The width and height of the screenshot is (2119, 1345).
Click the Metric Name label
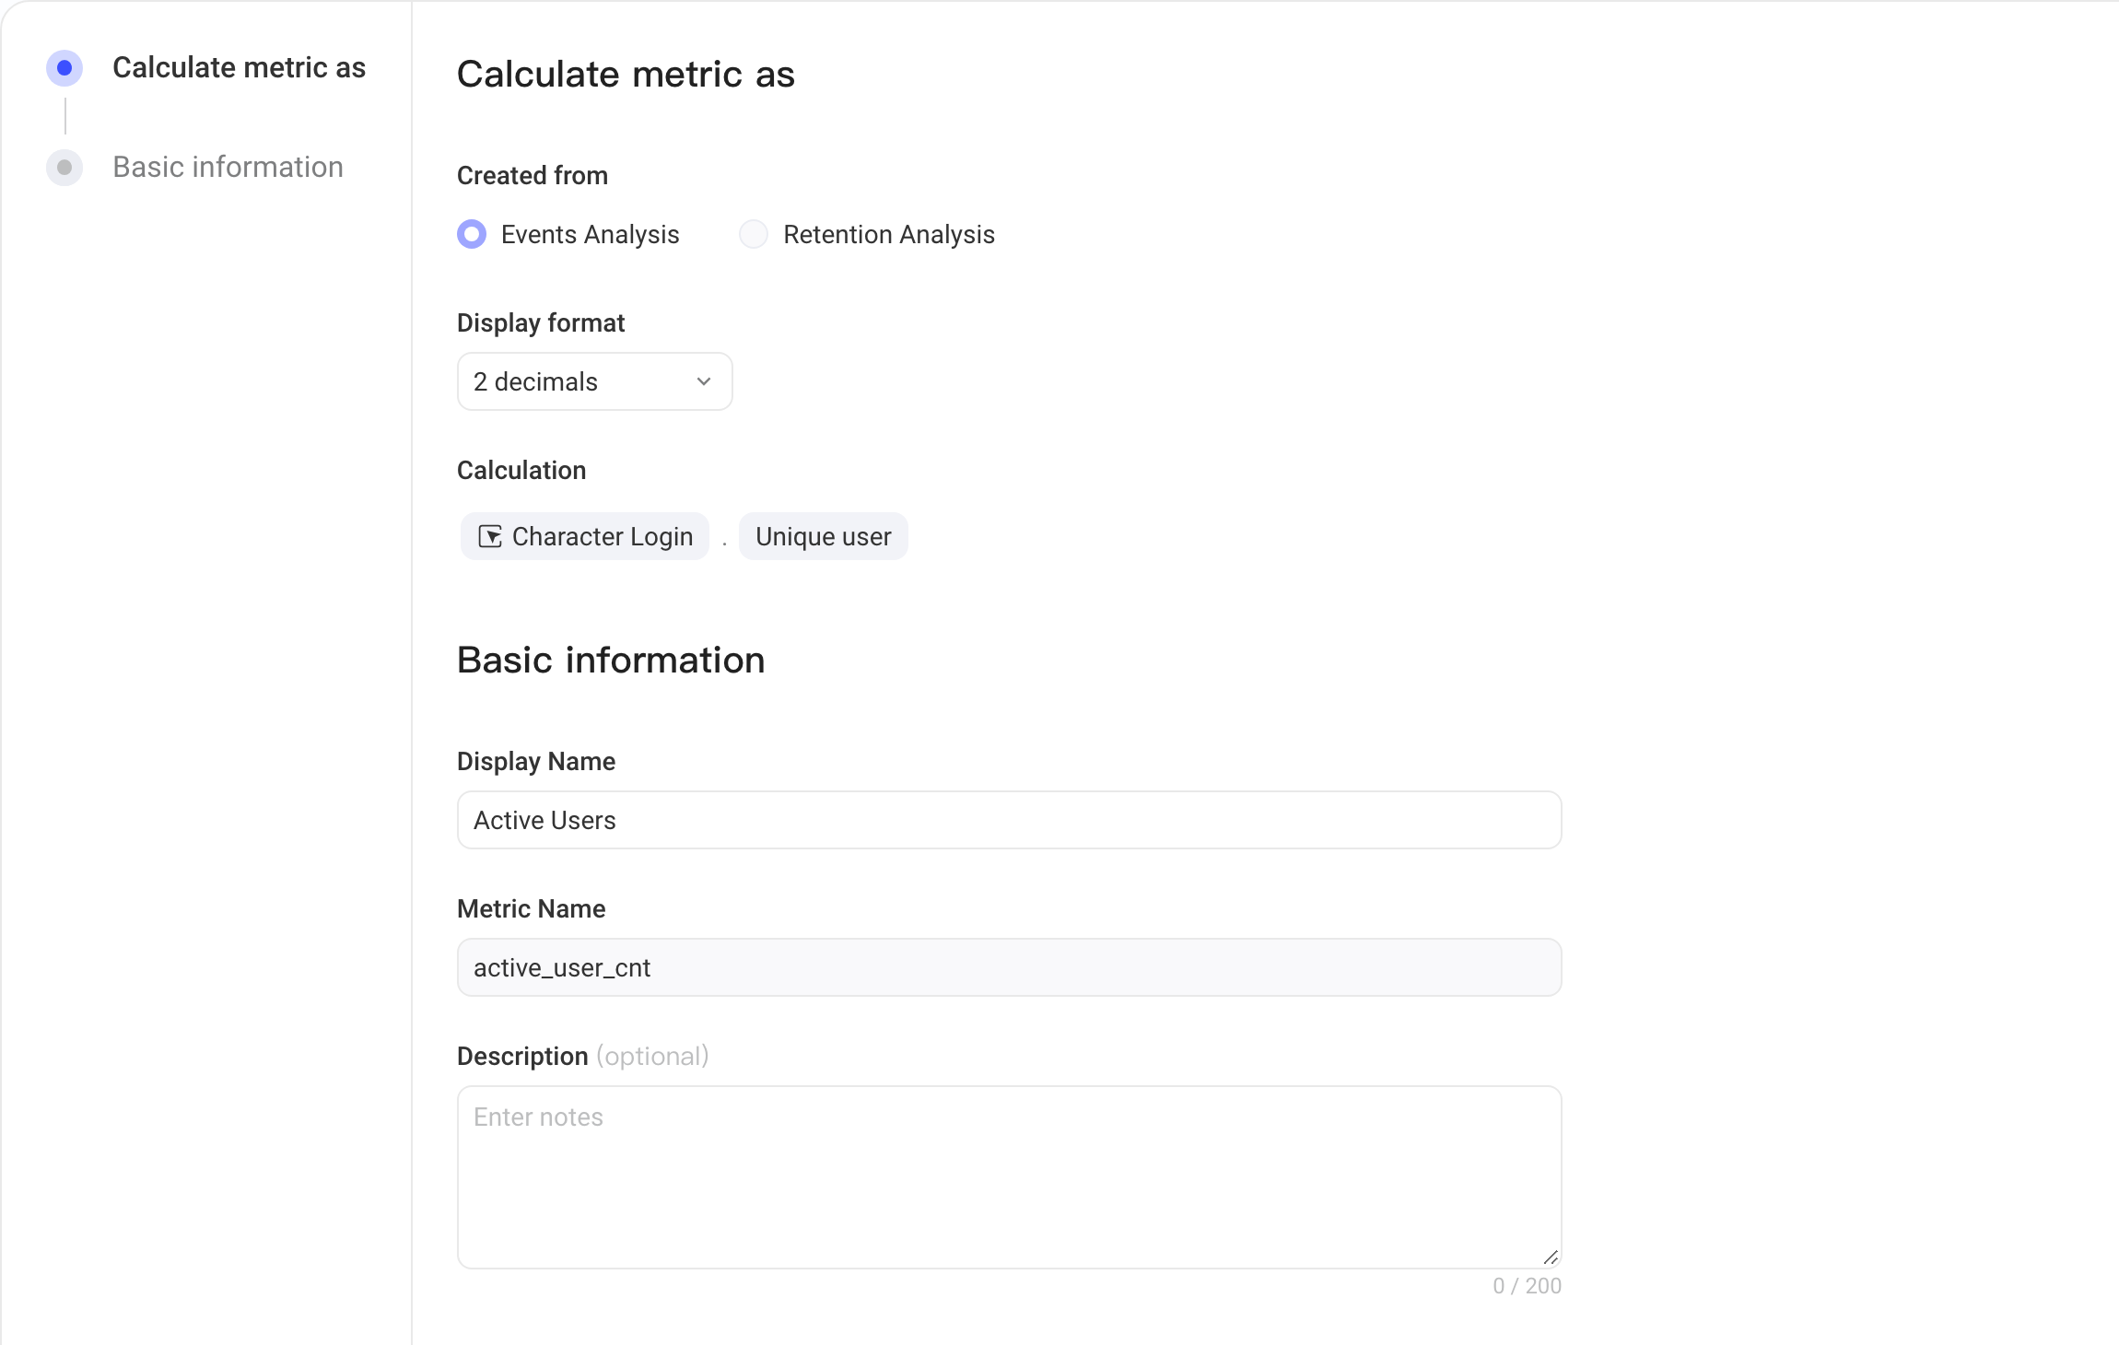pyautogui.click(x=532, y=908)
